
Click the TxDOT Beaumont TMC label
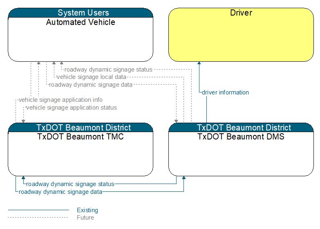click(x=81, y=137)
